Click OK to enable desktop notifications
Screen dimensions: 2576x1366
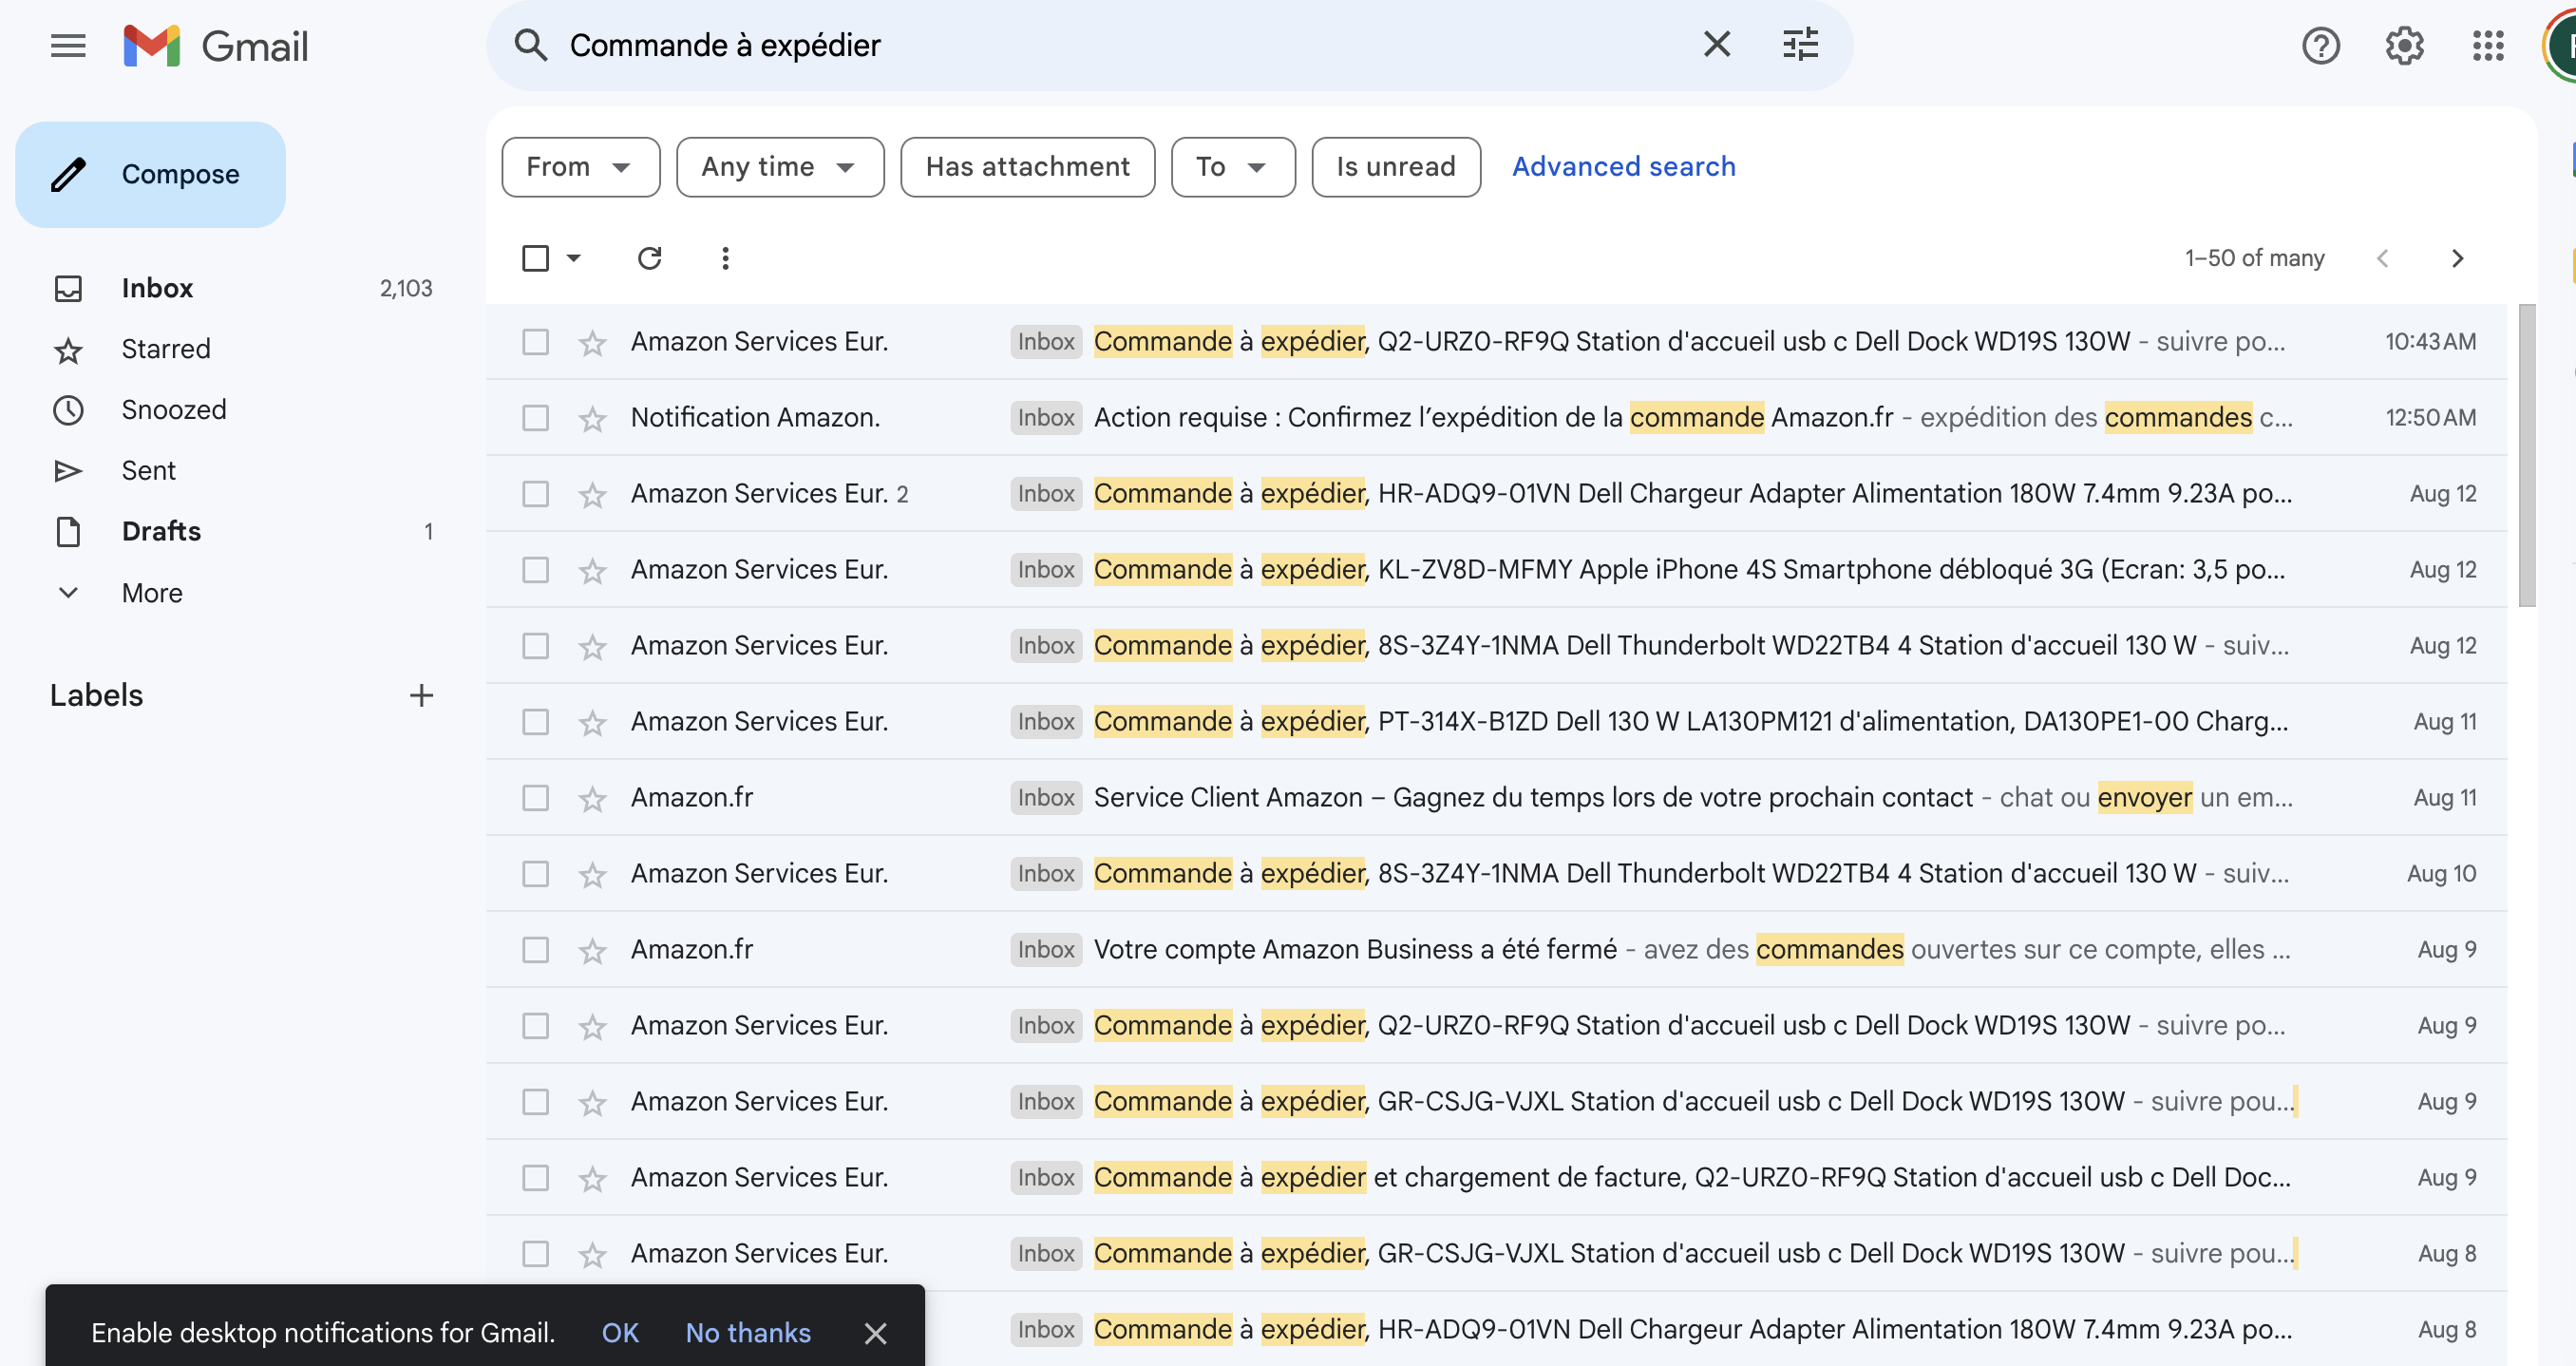pos(620,1333)
